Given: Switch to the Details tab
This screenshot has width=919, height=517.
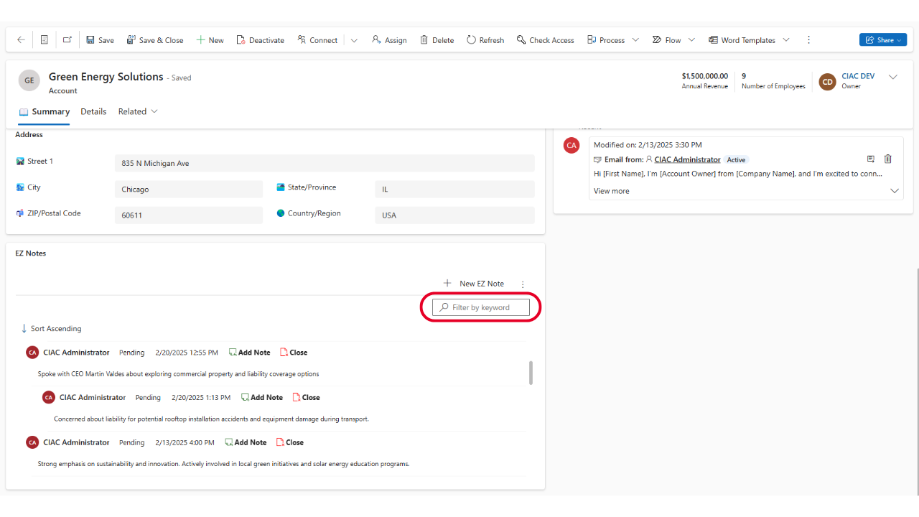Looking at the screenshot, I should pyautogui.click(x=93, y=111).
